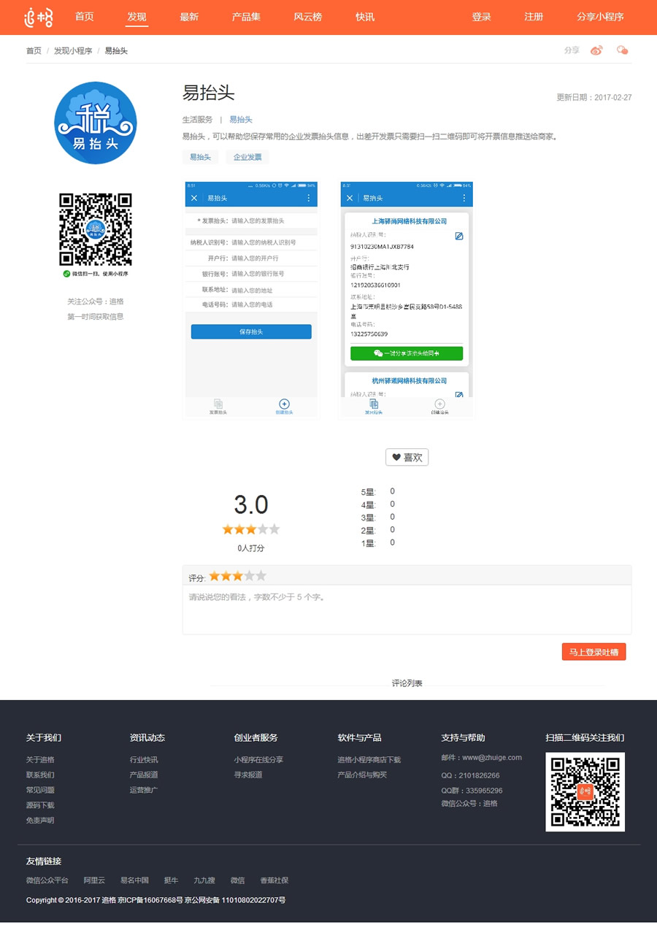Share to WeChat icon
657x933 pixels.
622,50
